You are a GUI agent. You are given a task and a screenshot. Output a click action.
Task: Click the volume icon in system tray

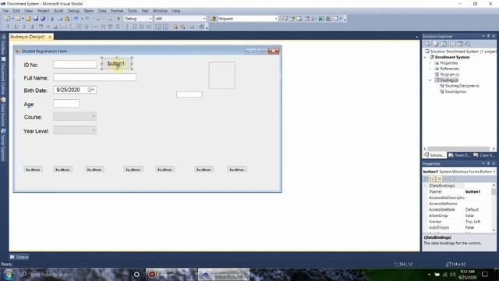453,274
